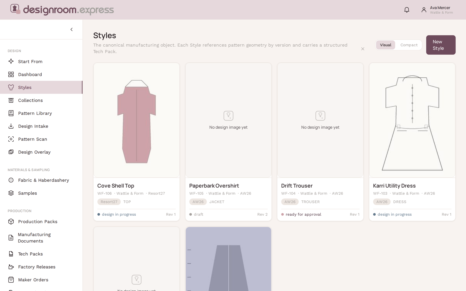Click the Collections icon

click(11, 100)
